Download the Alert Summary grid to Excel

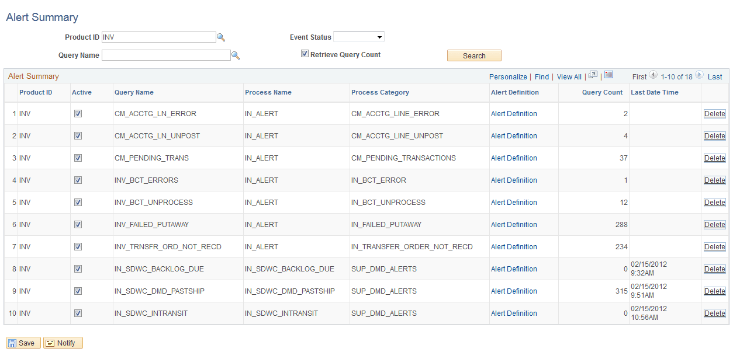607,76
